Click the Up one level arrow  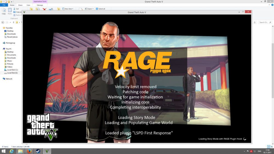pyautogui.click(x=13, y=22)
